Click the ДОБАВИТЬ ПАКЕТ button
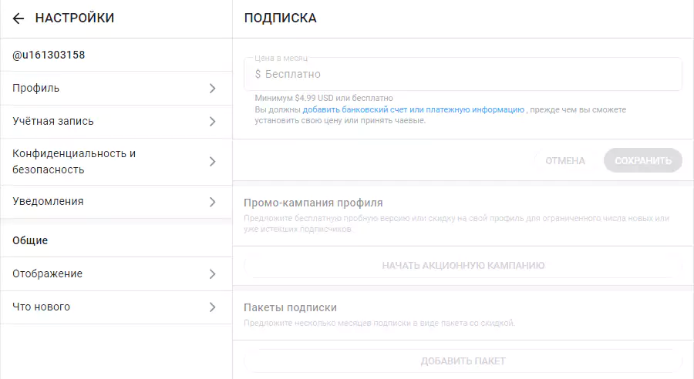 point(463,361)
